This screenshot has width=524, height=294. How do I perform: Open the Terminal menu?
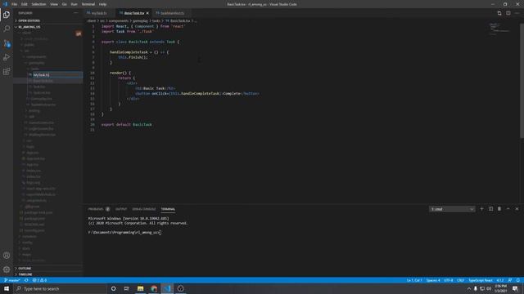click(88, 4)
